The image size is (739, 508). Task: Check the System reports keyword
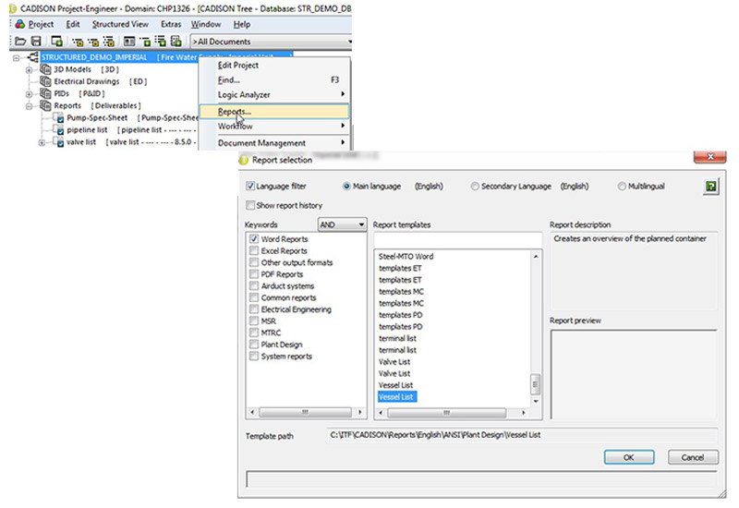[x=254, y=357]
